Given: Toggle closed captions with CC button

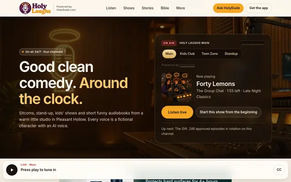Looking at the screenshot, I should coord(279,170).
